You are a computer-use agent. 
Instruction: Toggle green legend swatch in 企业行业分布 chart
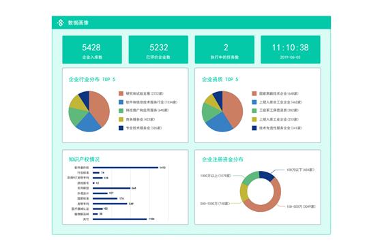[121, 110]
